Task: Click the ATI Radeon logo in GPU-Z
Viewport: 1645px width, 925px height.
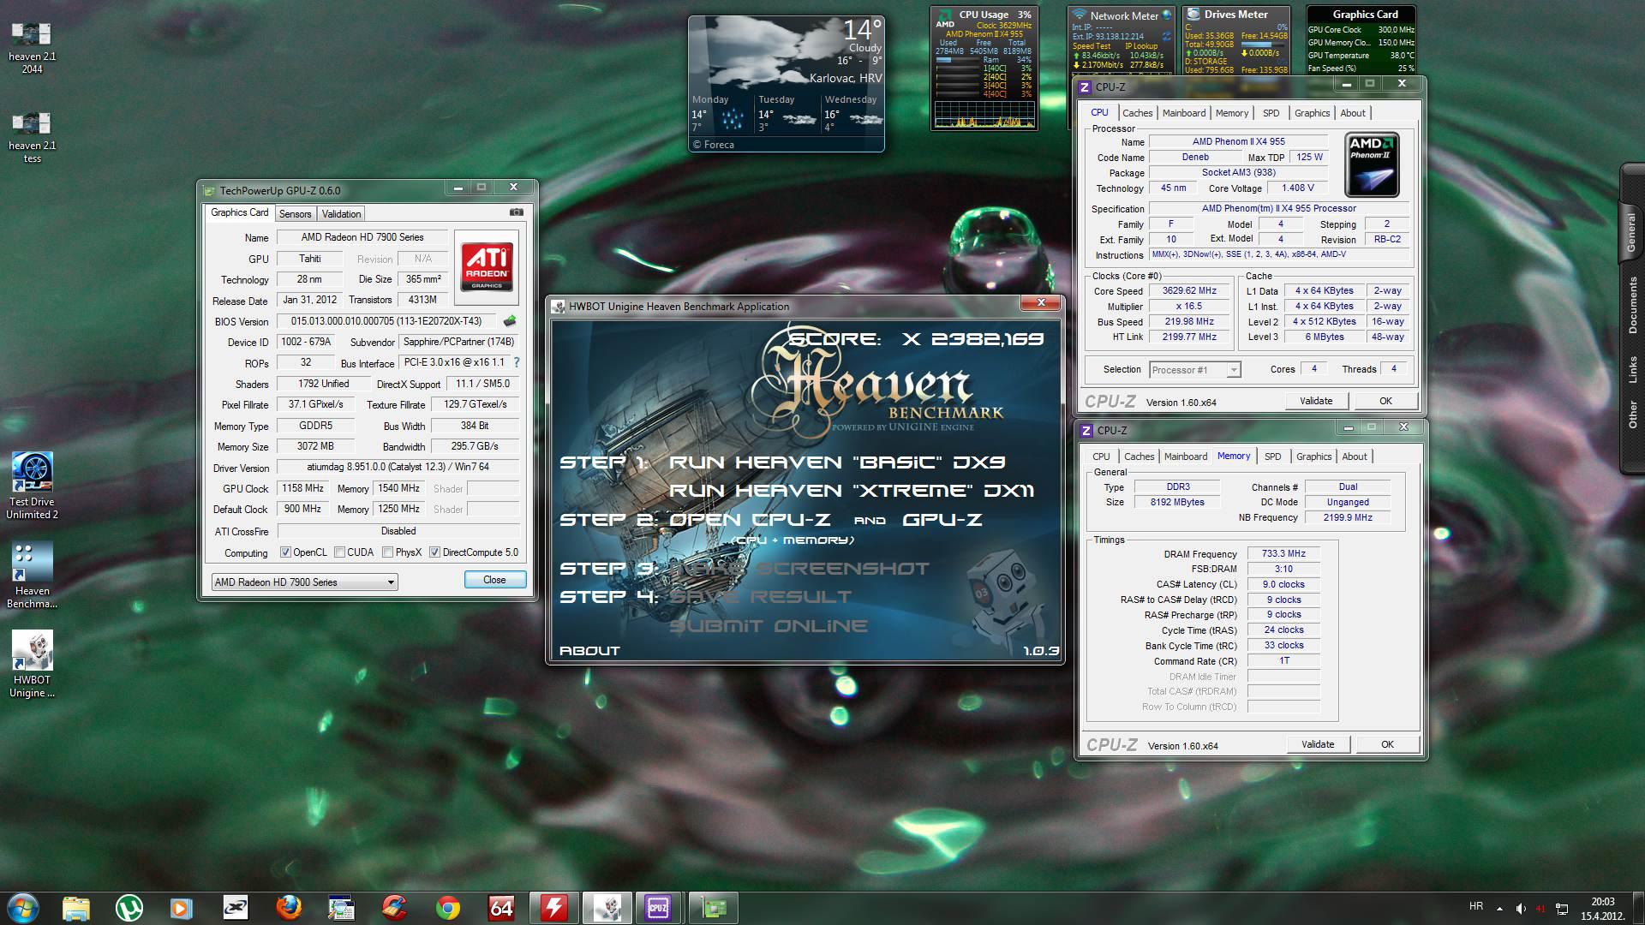Action: pyautogui.click(x=487, y=266)
